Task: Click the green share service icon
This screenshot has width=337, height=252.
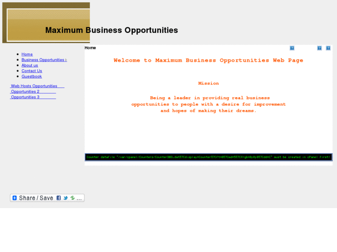Action: (x=73, y=198)
